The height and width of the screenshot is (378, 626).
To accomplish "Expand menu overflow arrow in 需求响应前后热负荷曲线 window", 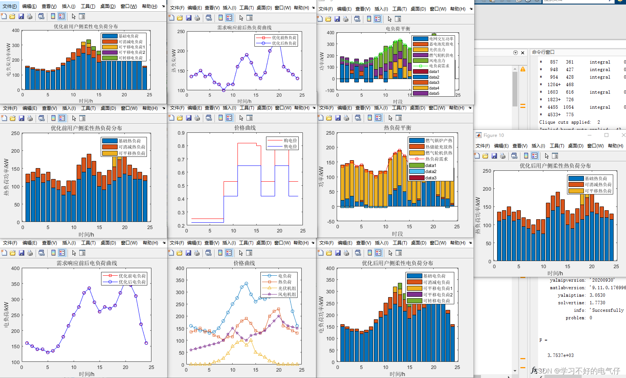I will [x=313, y=8].
